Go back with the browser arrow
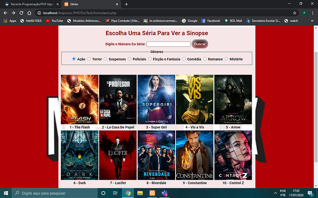 coord(6,13)
